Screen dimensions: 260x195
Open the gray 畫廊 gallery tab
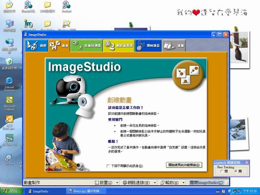(173, 45)
